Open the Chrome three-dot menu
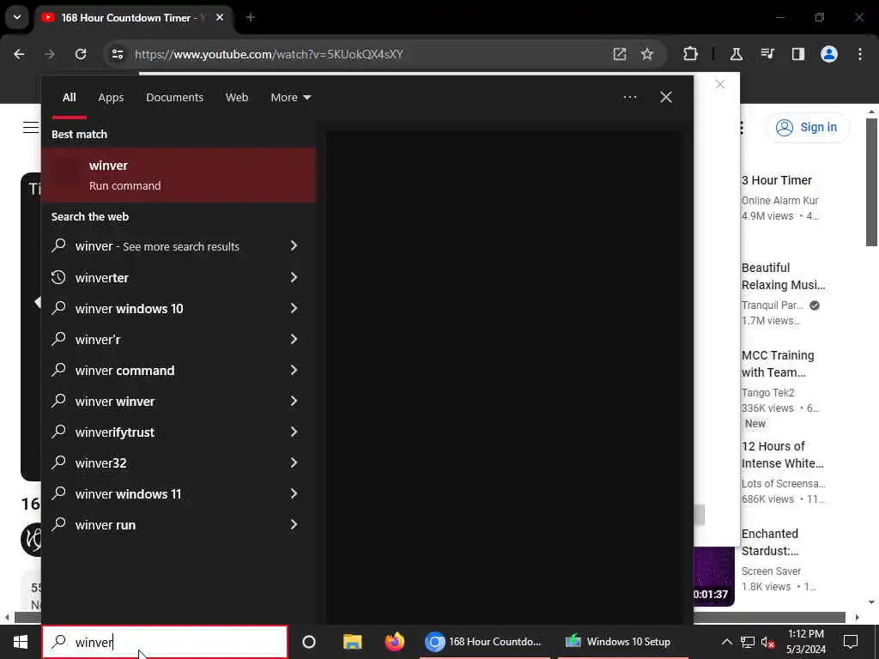The height and width of the screenshot is (659, 879). click(860, 54)
